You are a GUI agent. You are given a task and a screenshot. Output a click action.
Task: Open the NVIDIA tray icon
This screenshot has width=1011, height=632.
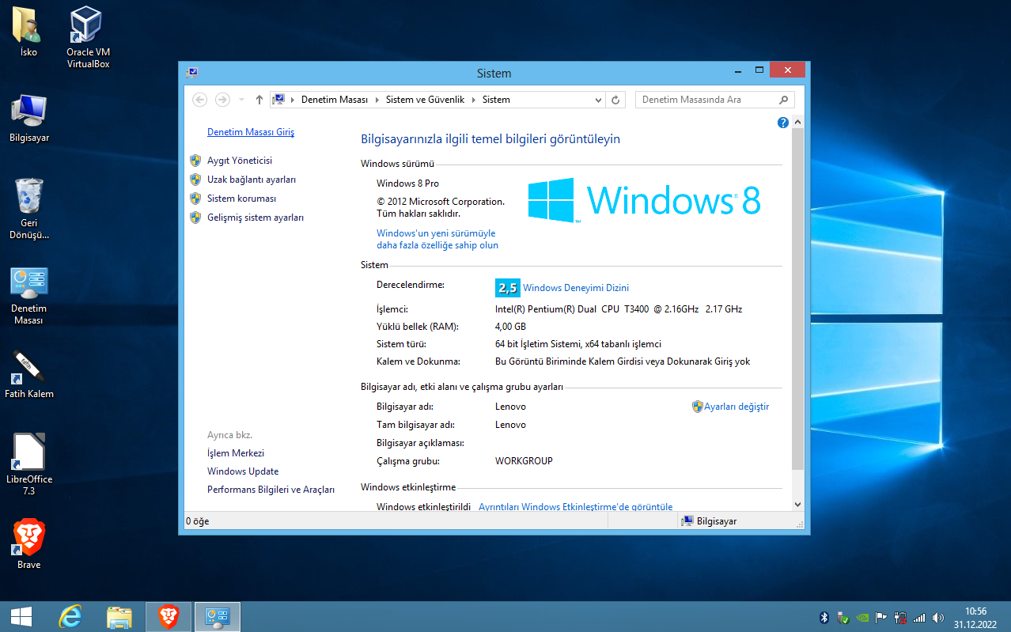pyautogui.click(x=862, y=618)
